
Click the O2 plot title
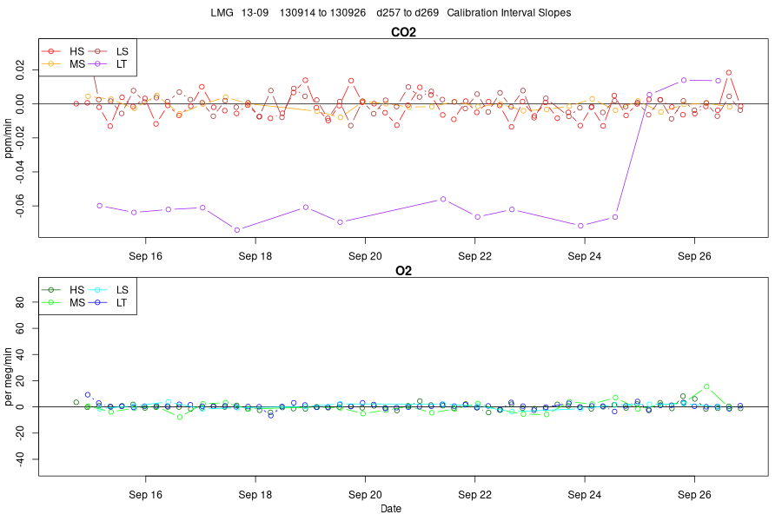403,271
